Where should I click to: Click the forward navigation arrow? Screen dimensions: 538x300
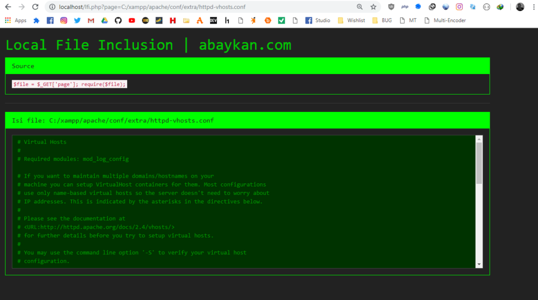coord(22,7)
